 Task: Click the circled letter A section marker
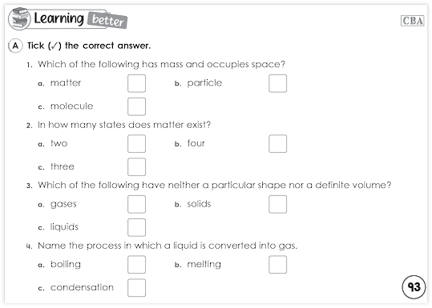pos(15,46)
